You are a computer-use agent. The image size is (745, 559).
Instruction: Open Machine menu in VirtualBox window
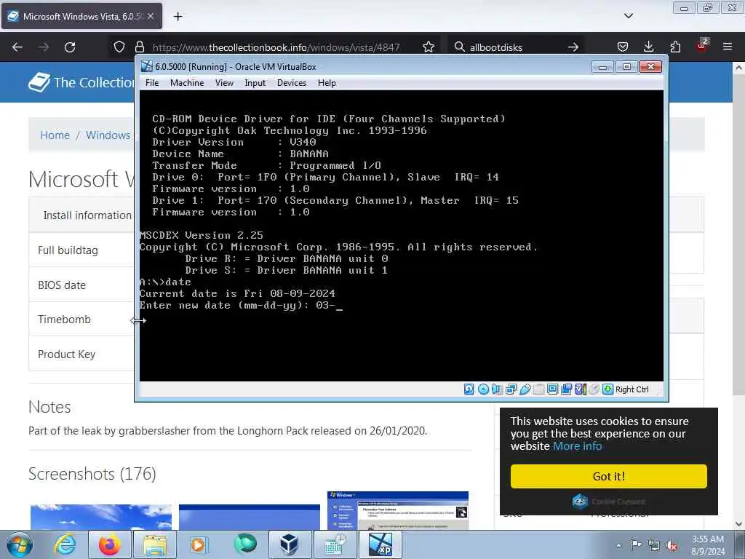click(x=187, y=83)
